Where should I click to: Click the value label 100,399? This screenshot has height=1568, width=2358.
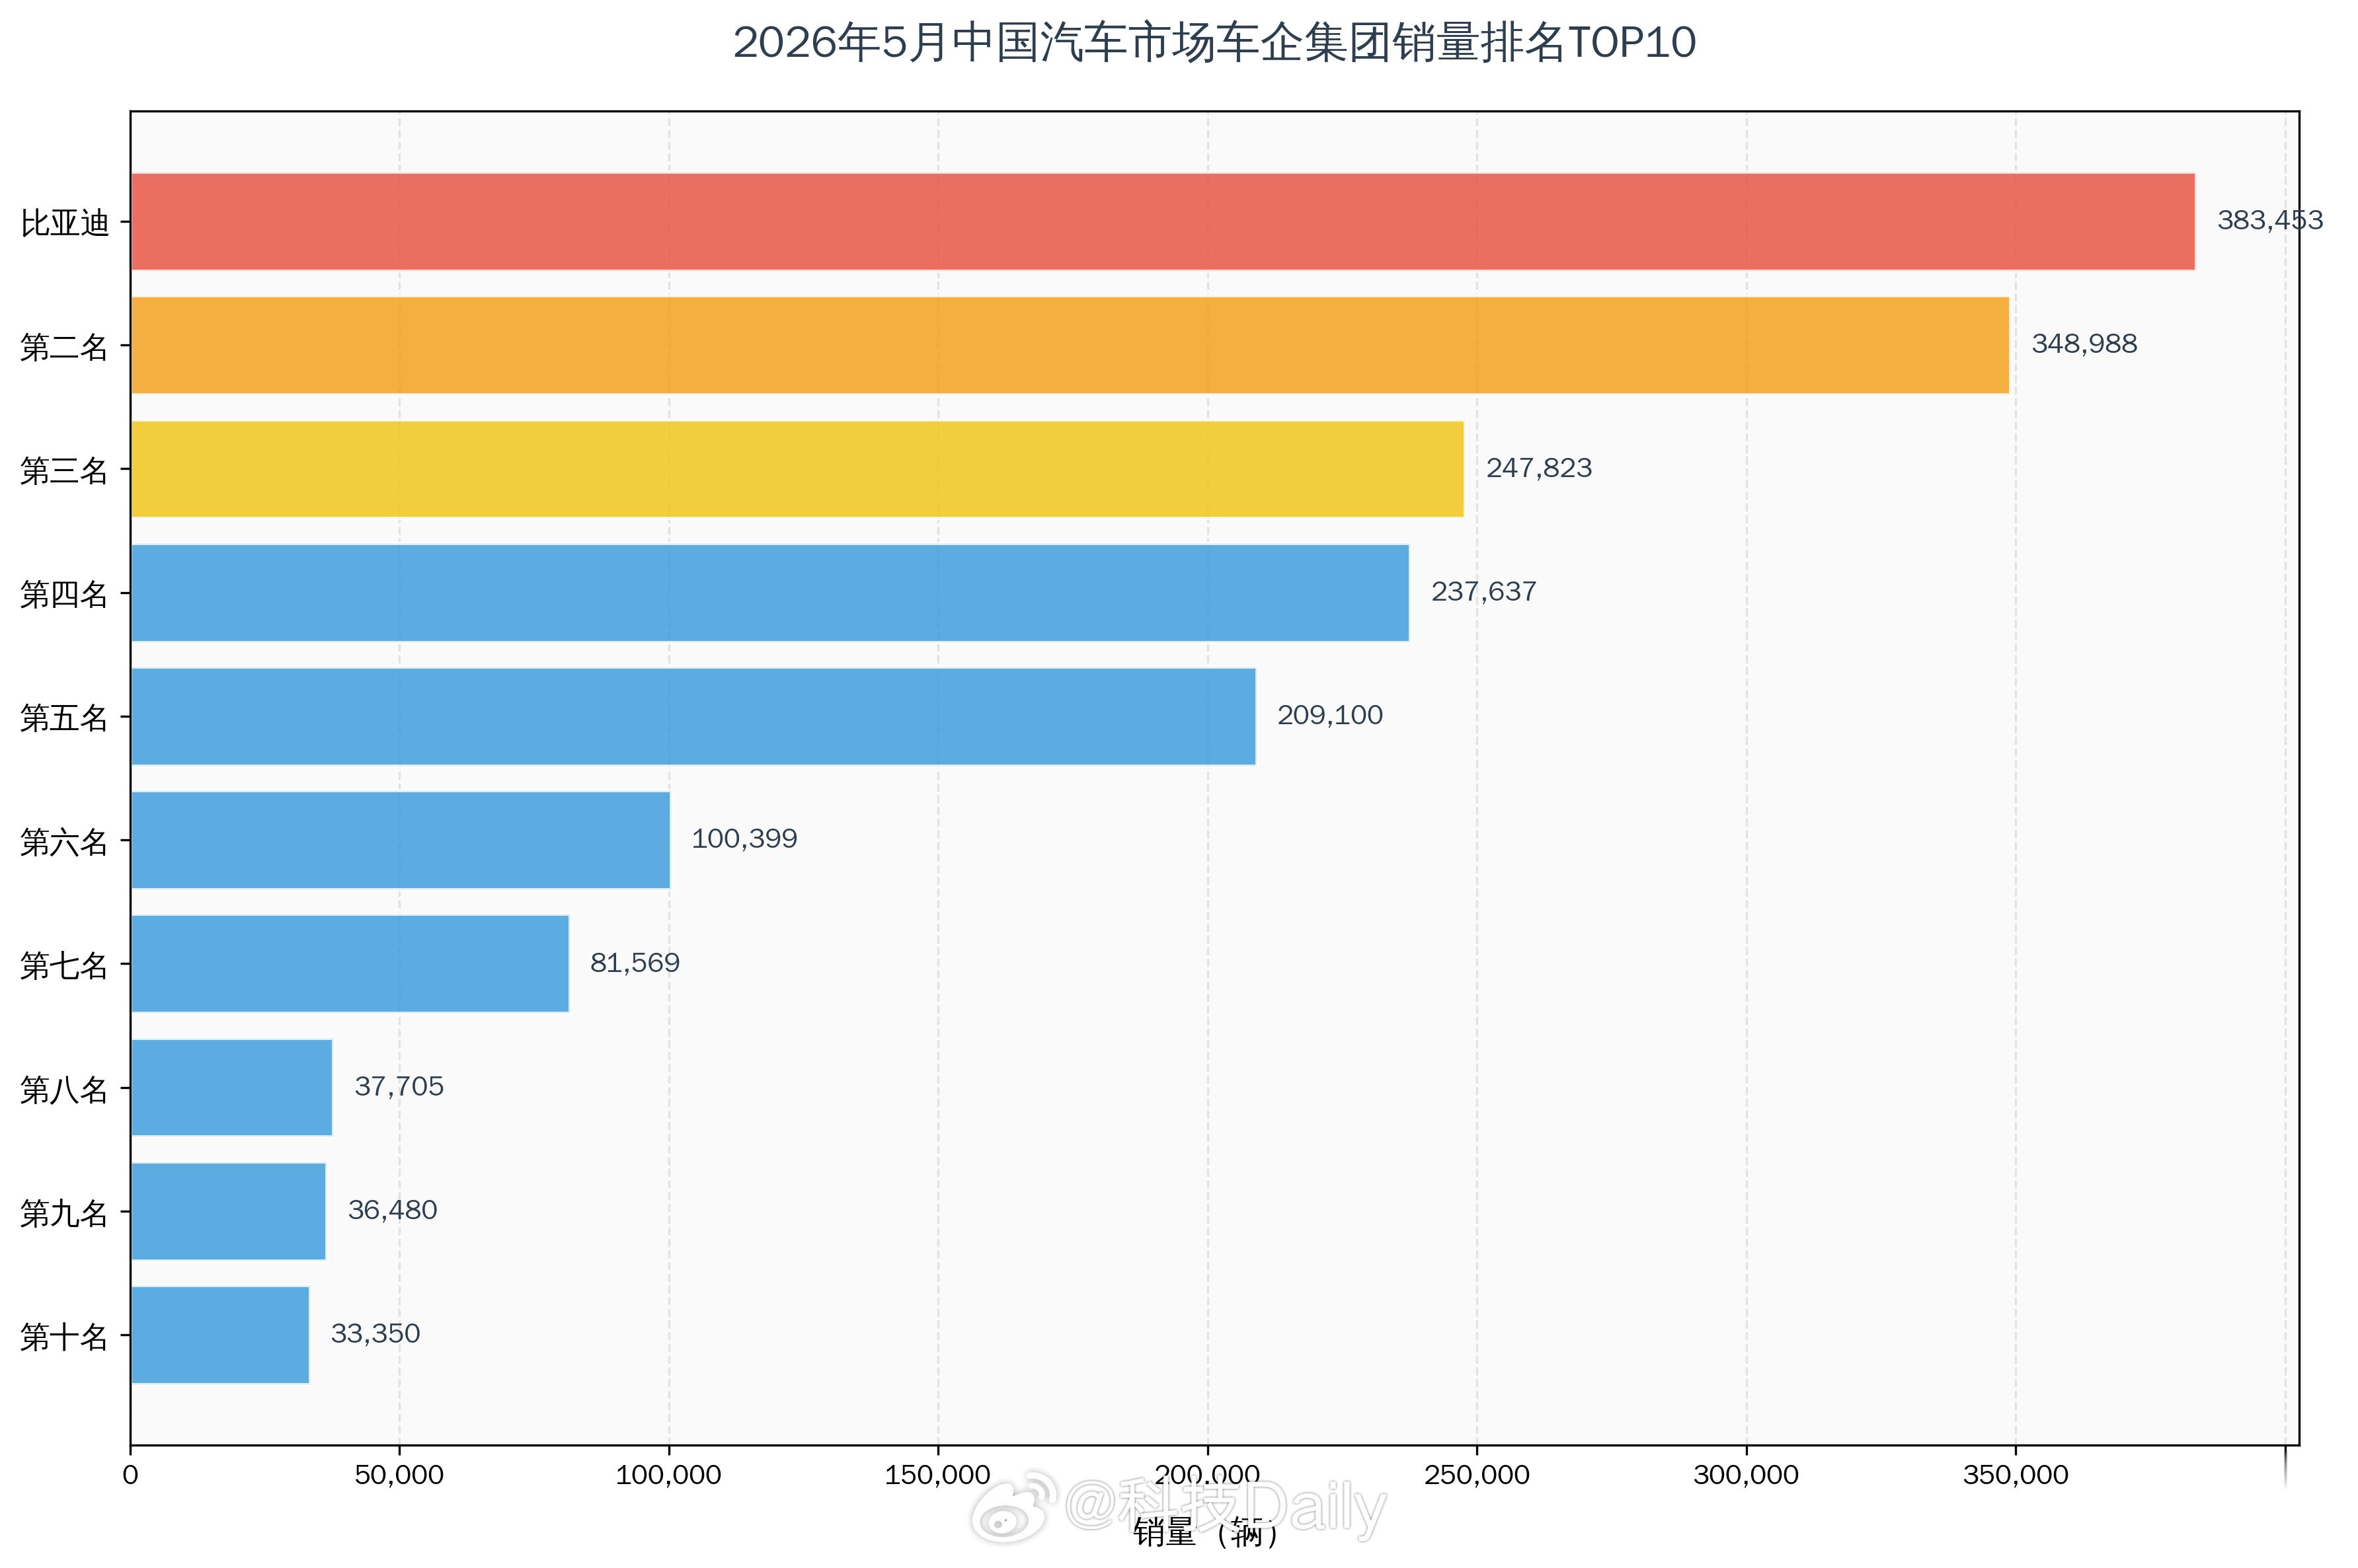coord(744,839)
